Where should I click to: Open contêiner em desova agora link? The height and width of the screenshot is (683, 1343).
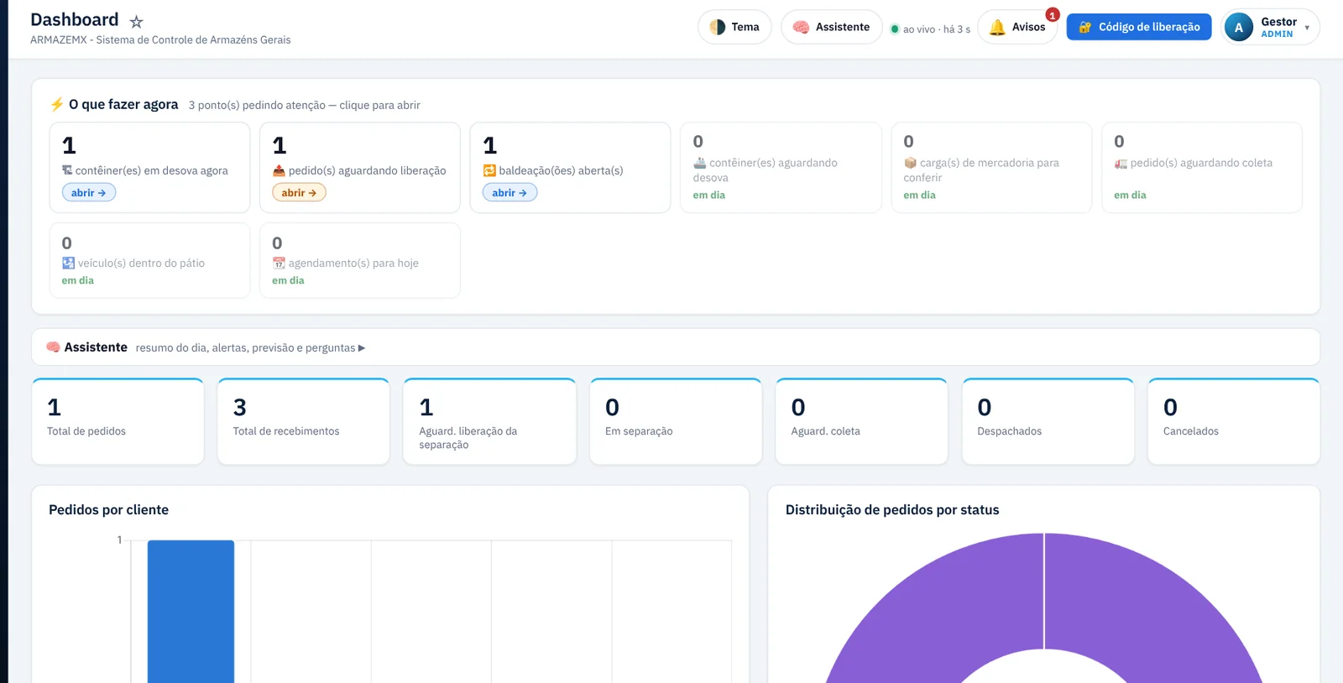[89, 193]
